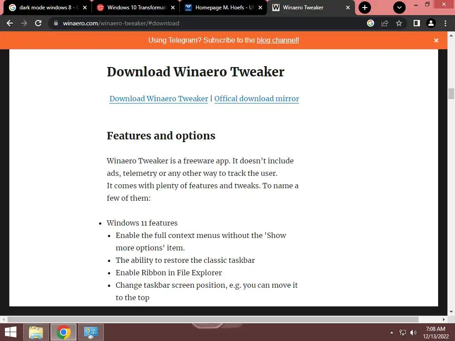Reload the current page

[x=38, y=23]
